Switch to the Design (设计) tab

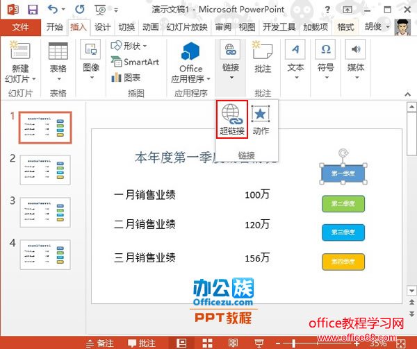click(x=102, y=27)
